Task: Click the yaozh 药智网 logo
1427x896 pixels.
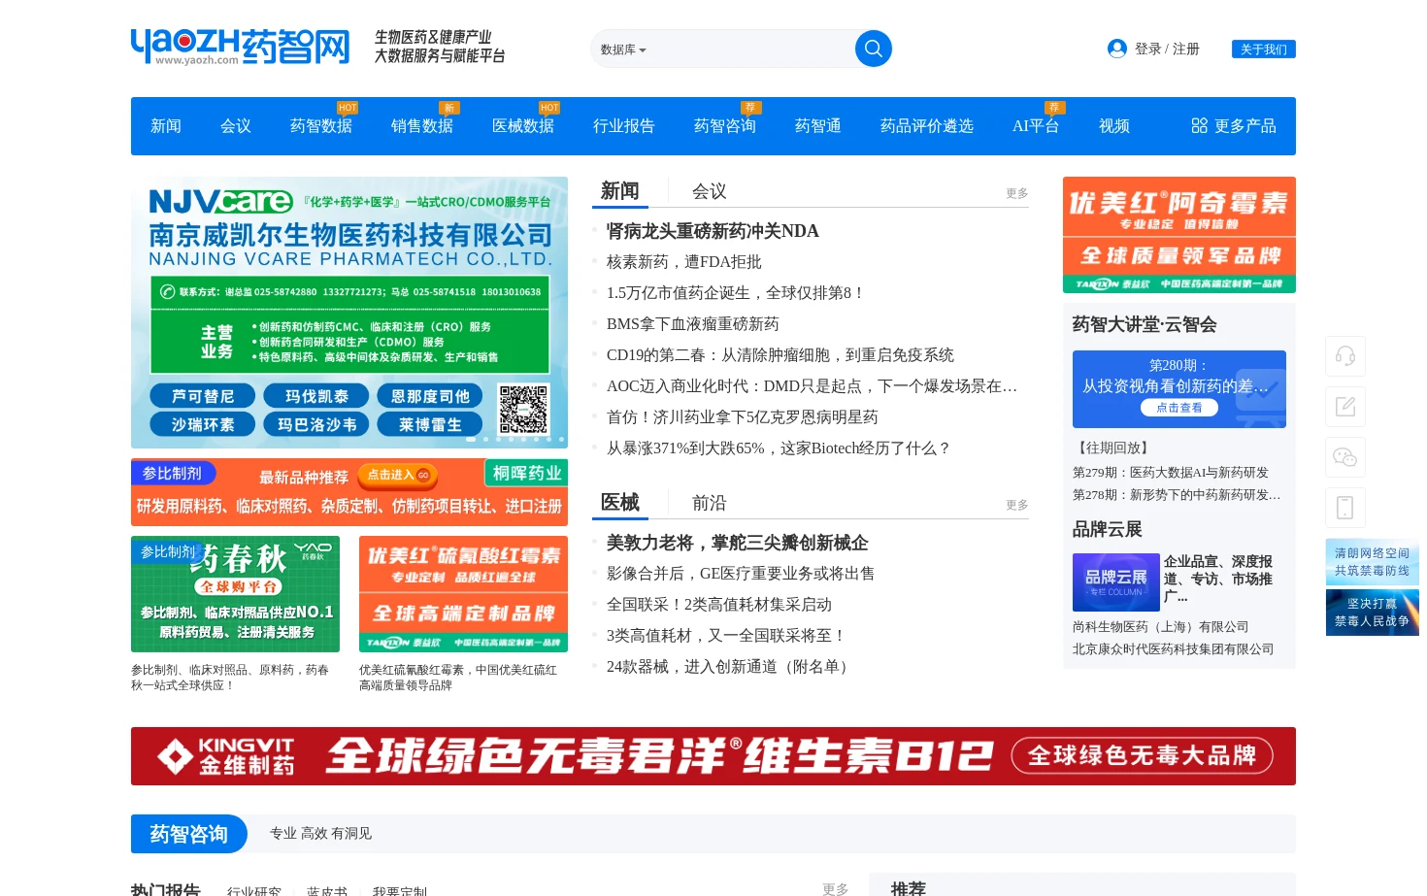Action: (241, 47)
